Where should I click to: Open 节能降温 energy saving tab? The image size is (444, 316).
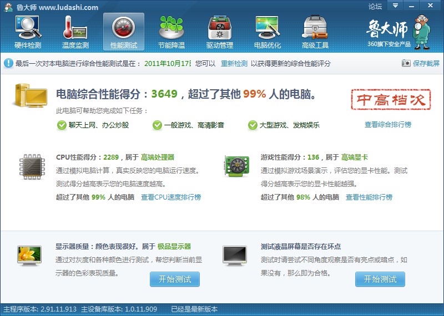[171, 32]
